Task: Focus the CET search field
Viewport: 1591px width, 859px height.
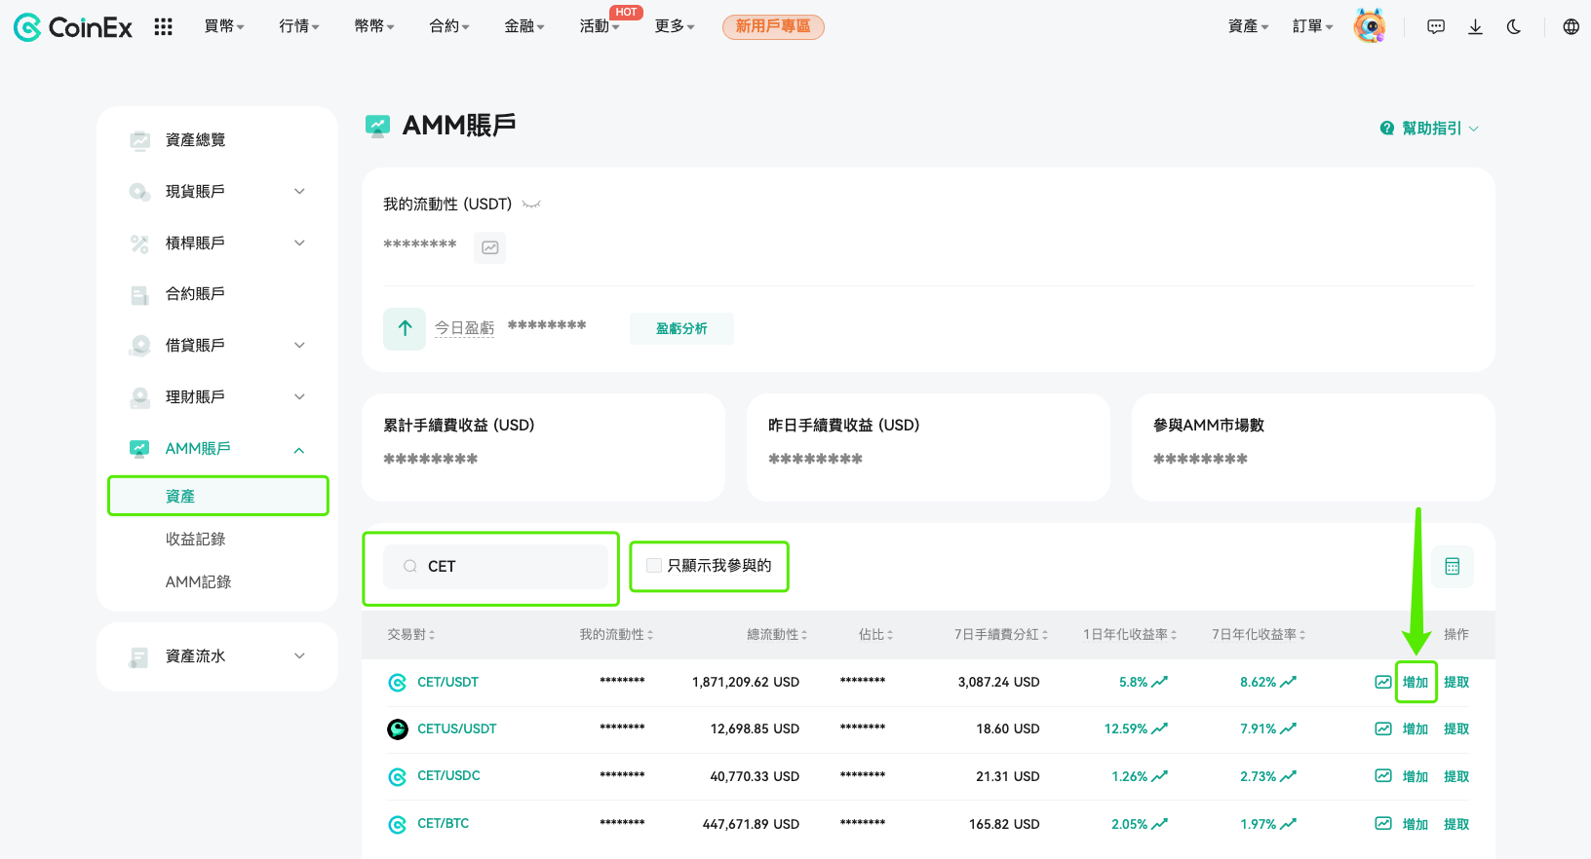Action: pos(495,567)
